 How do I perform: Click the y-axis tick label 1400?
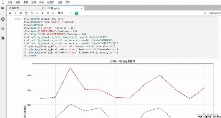(x=29, y=75)
